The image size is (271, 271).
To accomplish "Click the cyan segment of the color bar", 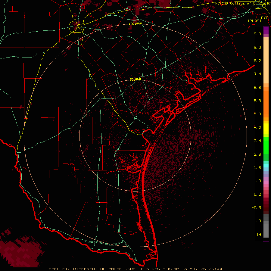I will tap(266, 166).
